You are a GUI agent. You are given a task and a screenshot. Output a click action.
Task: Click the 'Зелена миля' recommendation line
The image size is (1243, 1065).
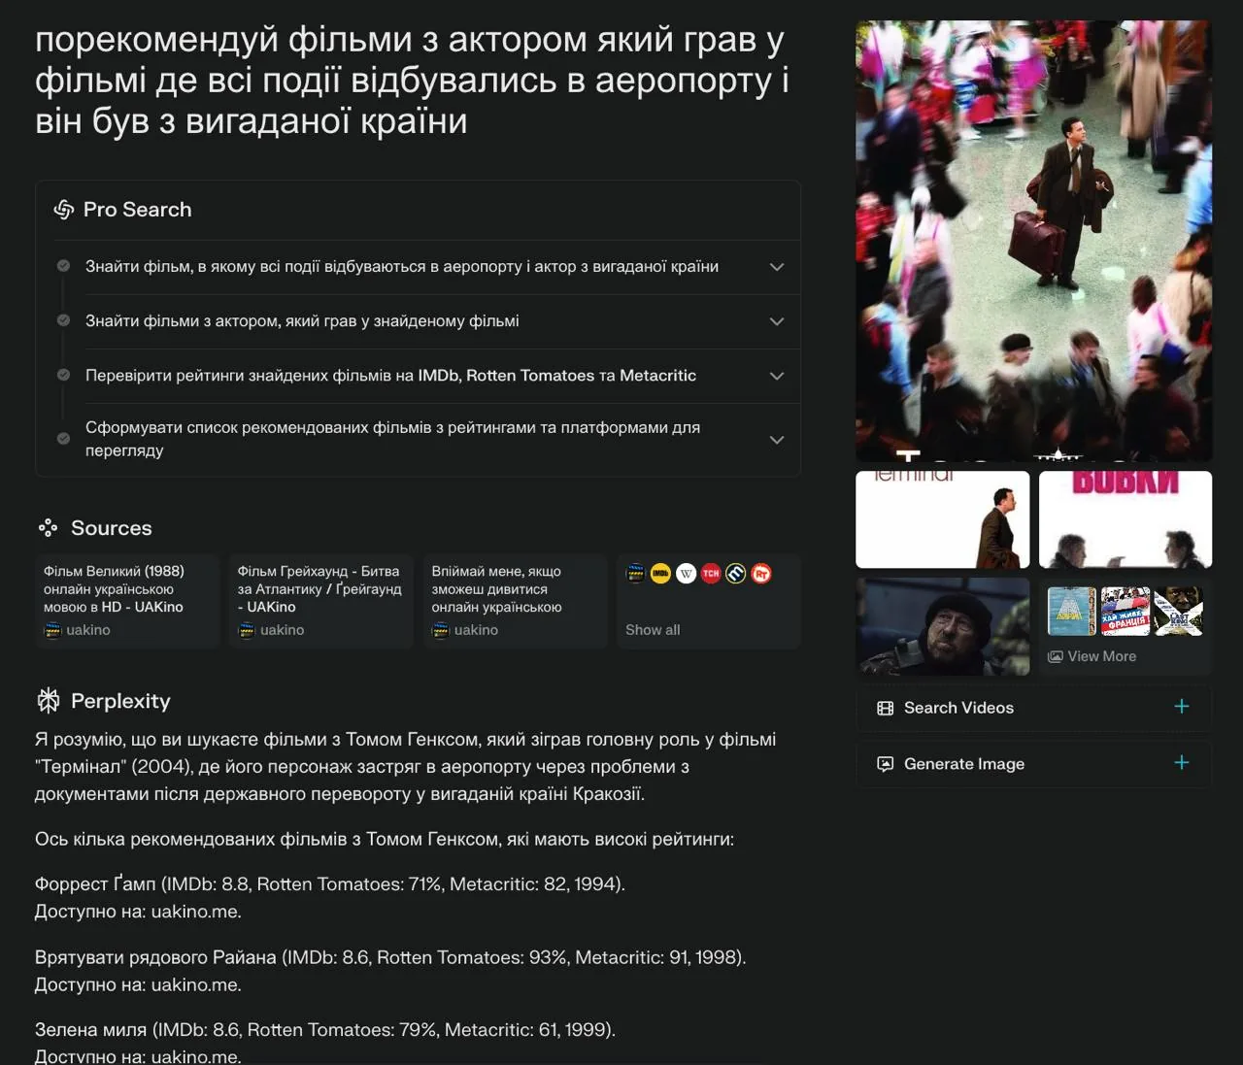click(325, 1029)
